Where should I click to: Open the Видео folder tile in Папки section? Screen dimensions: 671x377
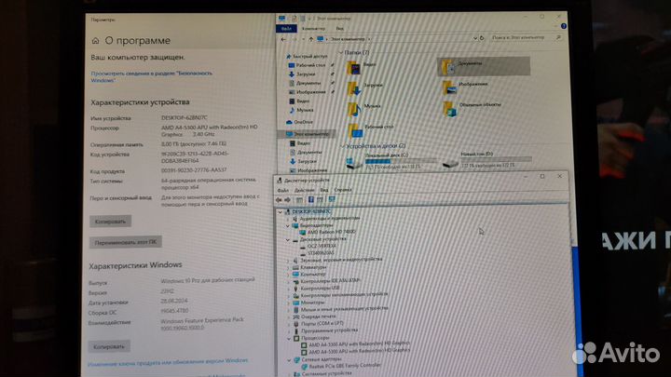tap(362, 67)
